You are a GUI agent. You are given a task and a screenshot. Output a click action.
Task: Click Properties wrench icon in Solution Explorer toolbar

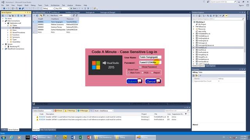223,16
